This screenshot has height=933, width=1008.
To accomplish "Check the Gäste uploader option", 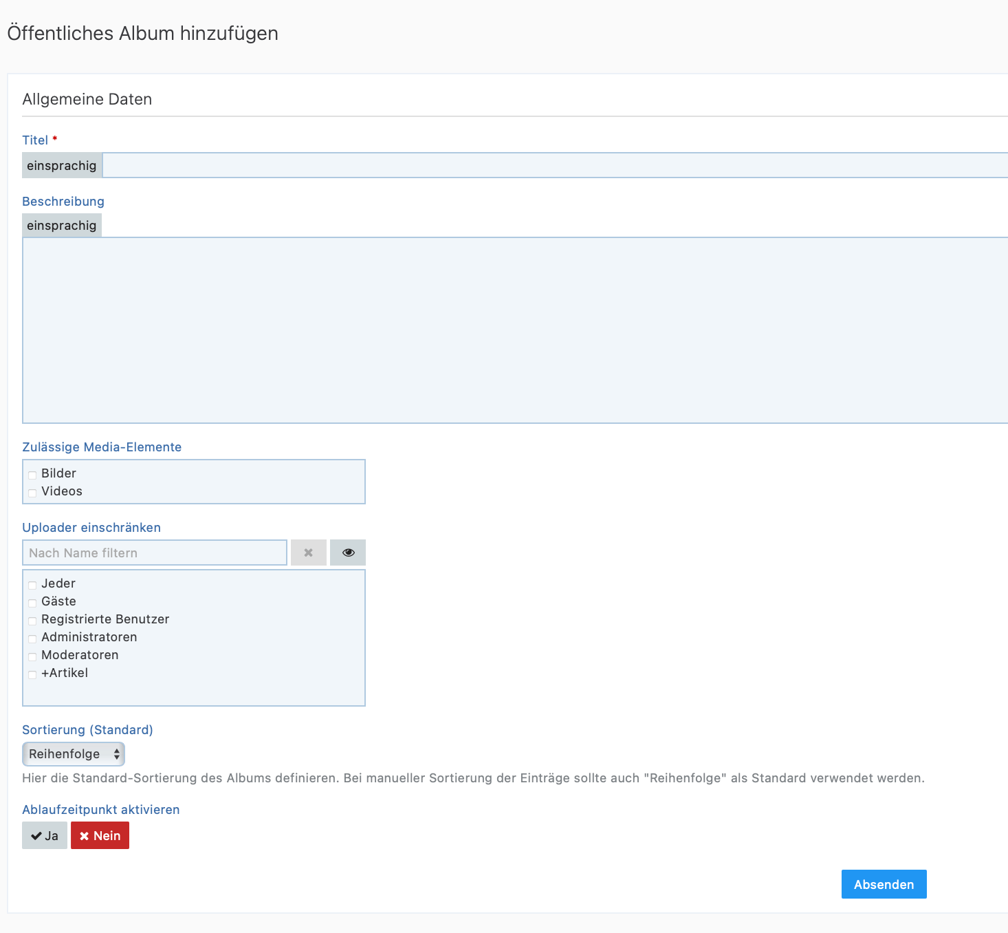I will [x=32, y=603].
